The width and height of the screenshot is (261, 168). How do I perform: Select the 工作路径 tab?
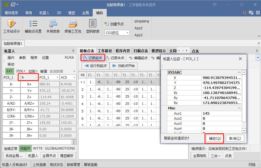pyautogui.click(x=105, y=51)
